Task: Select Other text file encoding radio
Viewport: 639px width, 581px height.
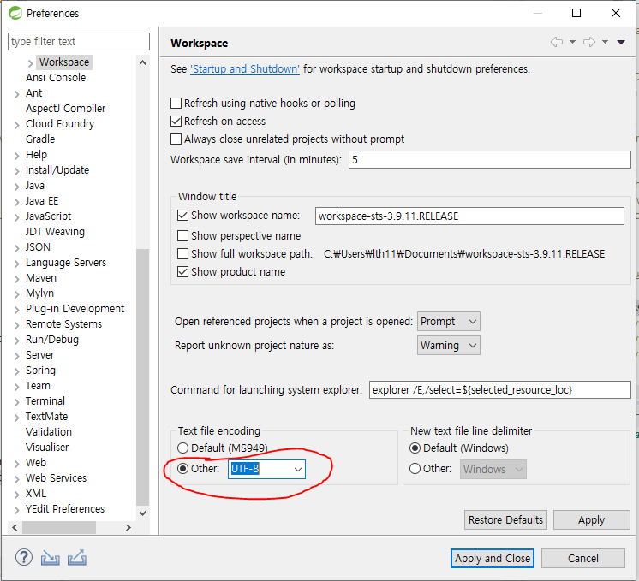Action: pos(183,469)
